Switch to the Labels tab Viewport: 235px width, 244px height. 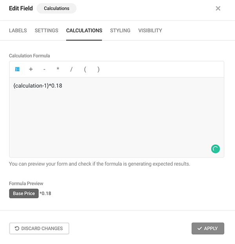[18, 31]
